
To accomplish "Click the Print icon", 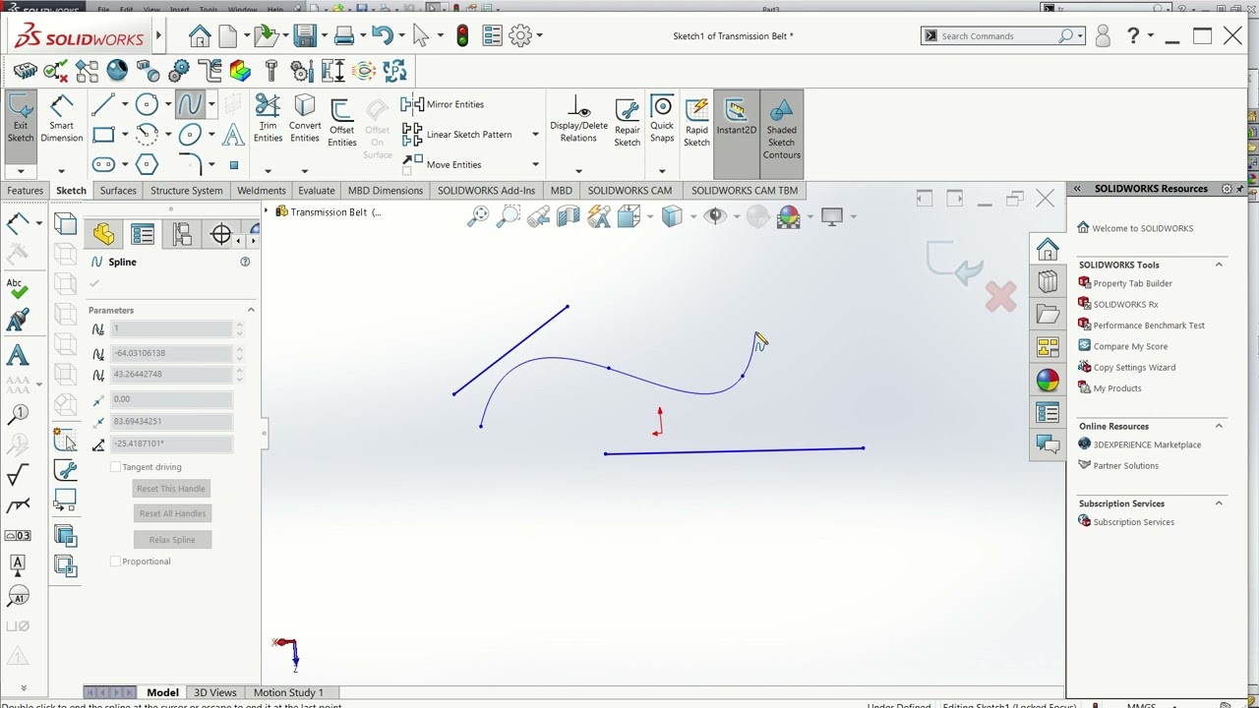I will 343,36.
